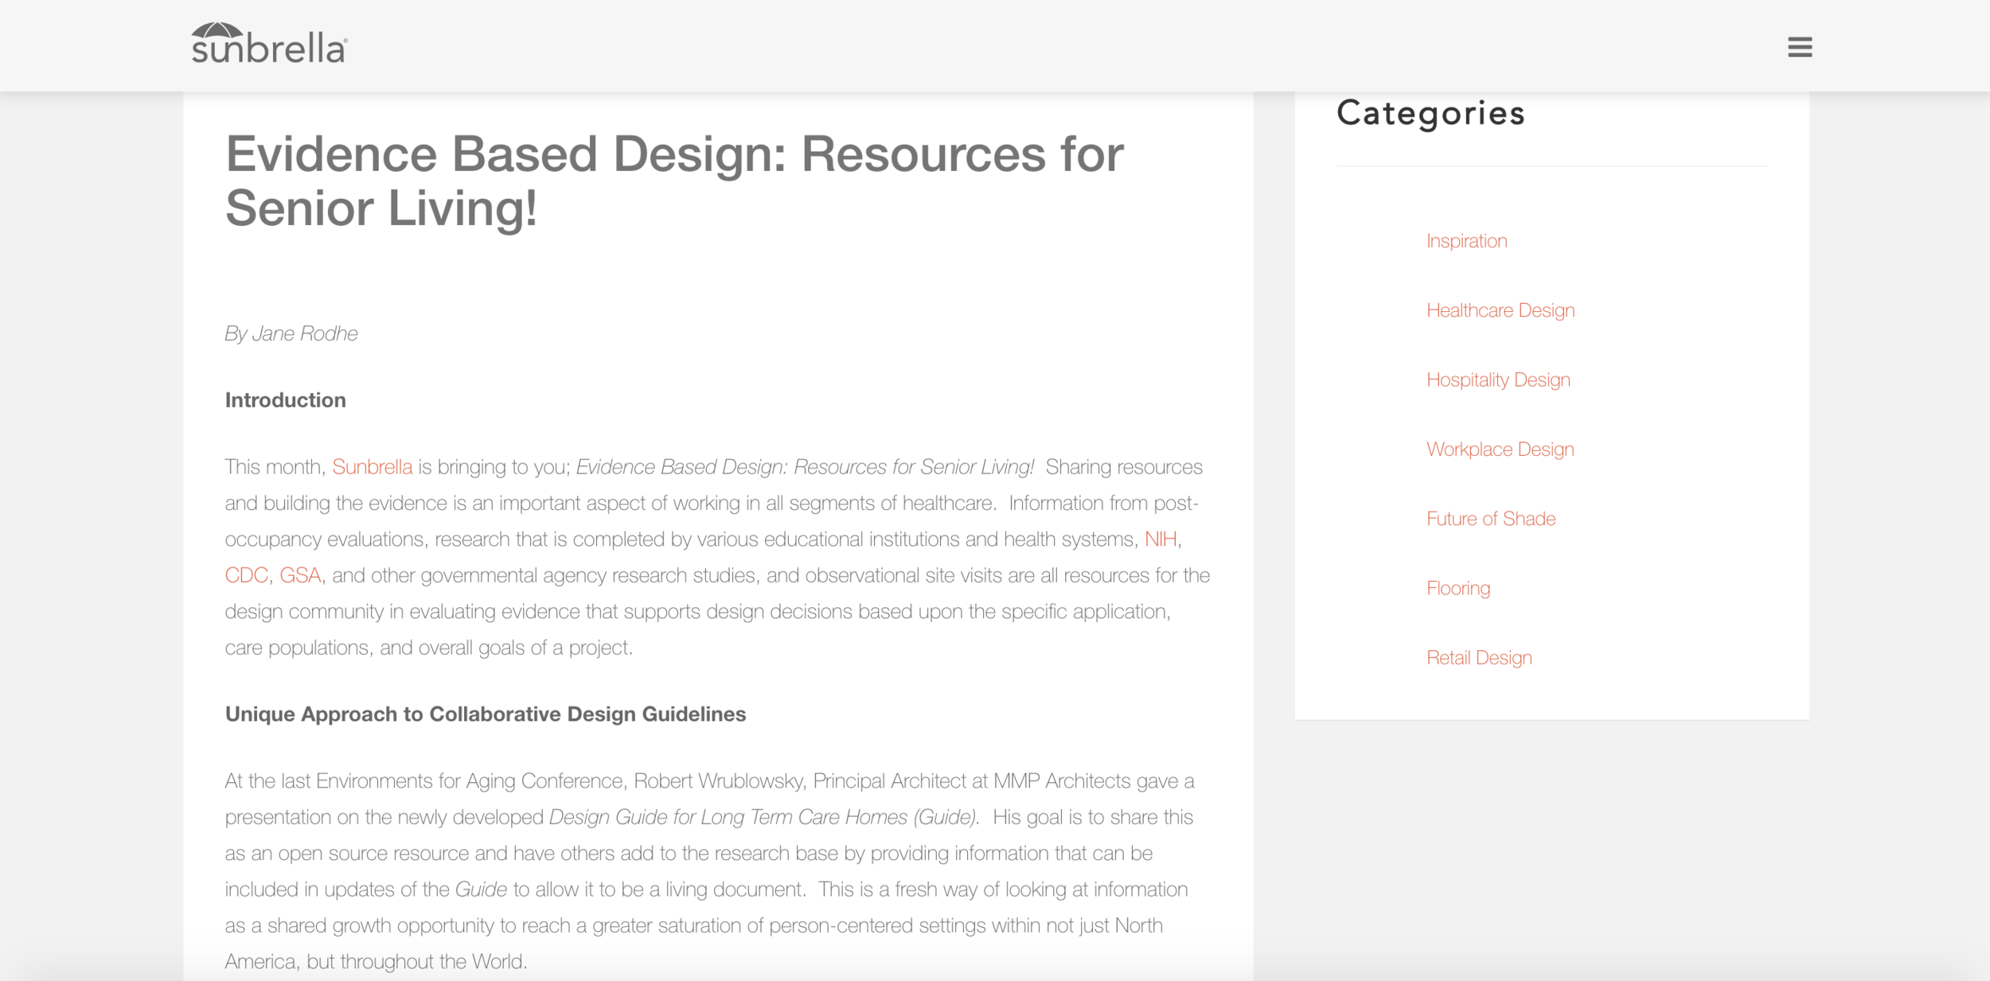The height and width of the screenshot is (981, 1990).
Task: Go to Workplace Design category
Action: (1500, 449)
